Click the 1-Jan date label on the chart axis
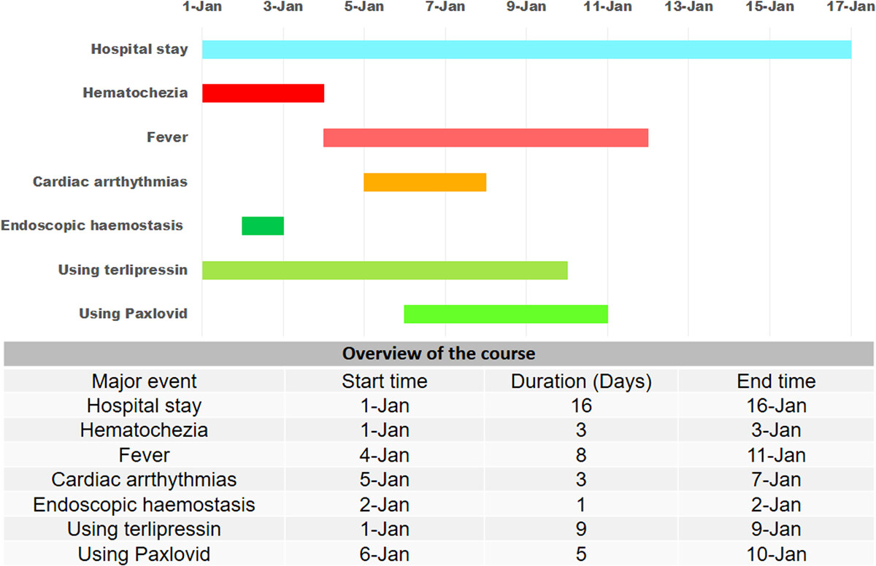The height and width of the screenshot is (566, 876). tap(202, 7)
